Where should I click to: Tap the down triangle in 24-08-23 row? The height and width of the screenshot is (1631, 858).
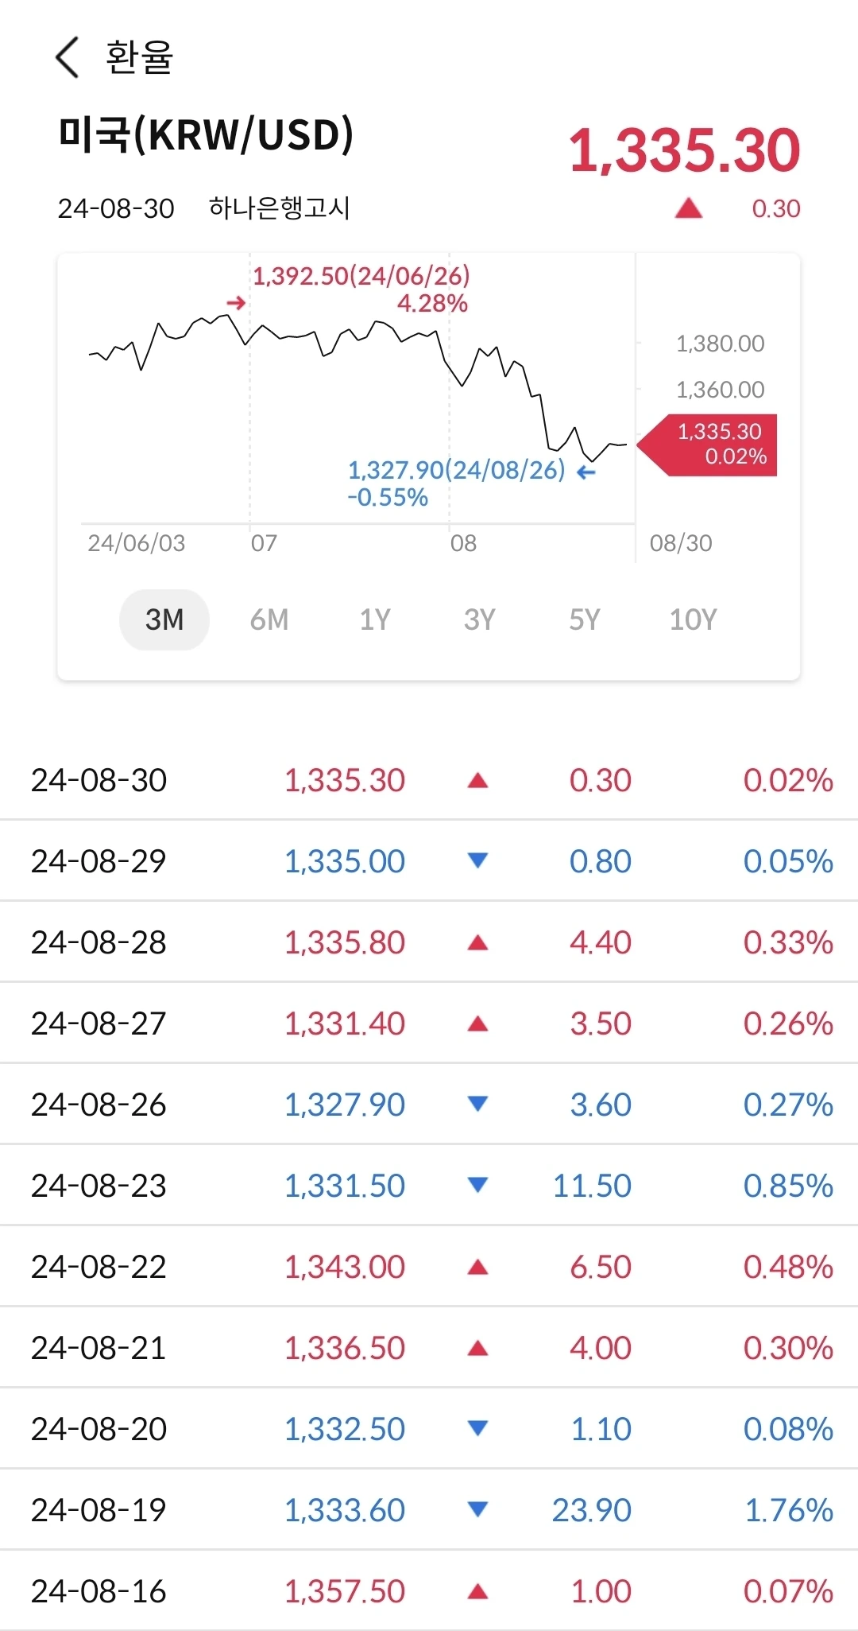[x=477, y=1185]
